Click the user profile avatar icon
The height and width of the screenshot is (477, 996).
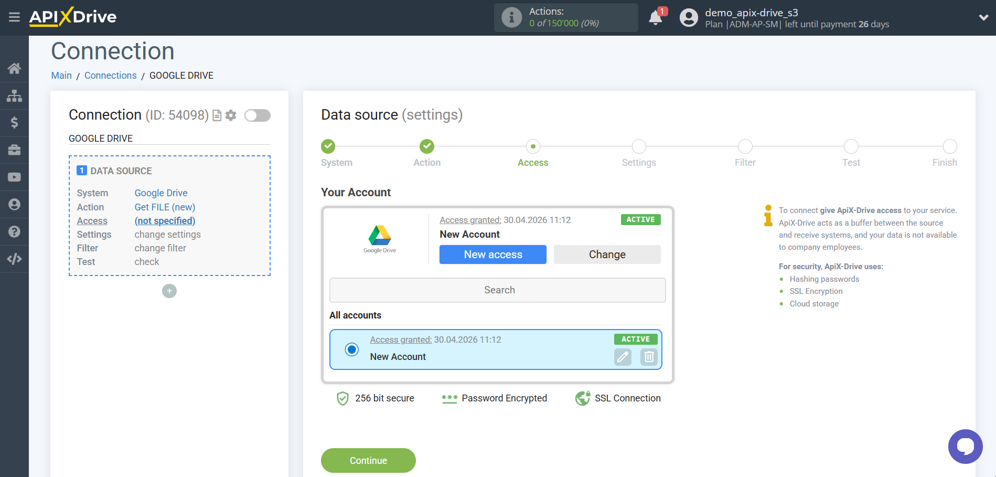point(689,18)
